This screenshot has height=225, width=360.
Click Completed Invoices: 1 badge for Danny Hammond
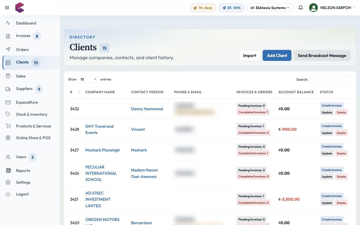[x=253, y=112]
